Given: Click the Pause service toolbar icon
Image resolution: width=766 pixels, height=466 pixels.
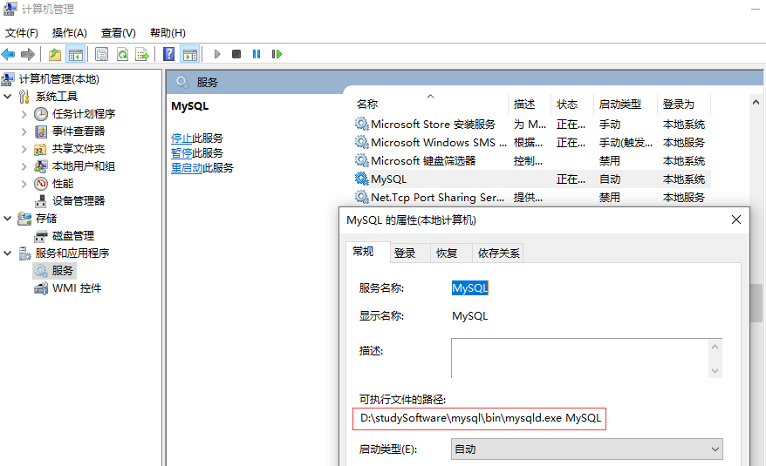Looking at the screenshot, I should 256,54.
